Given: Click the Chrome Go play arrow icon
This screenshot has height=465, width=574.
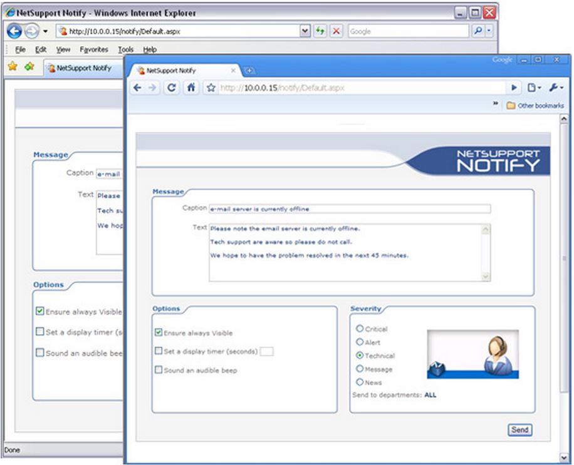Looking at the screenshot, I should (x=514, y=88).
